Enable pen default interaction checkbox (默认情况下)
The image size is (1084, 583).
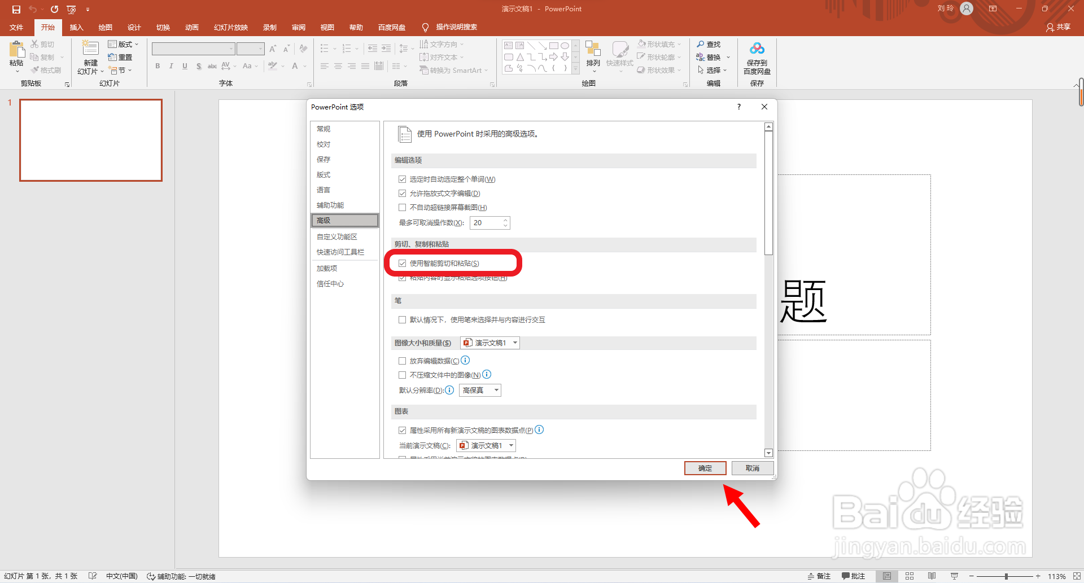(402, 319)
